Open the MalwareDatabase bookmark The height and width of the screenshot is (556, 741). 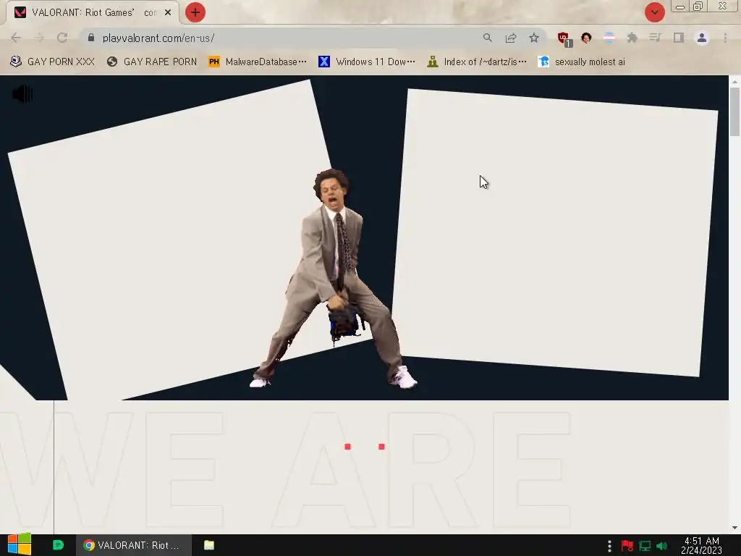(258, 62)
